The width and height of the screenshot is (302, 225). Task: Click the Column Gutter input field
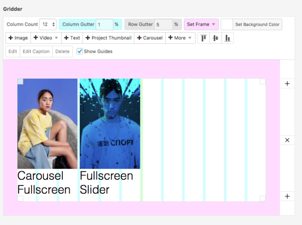coord(105,24)
